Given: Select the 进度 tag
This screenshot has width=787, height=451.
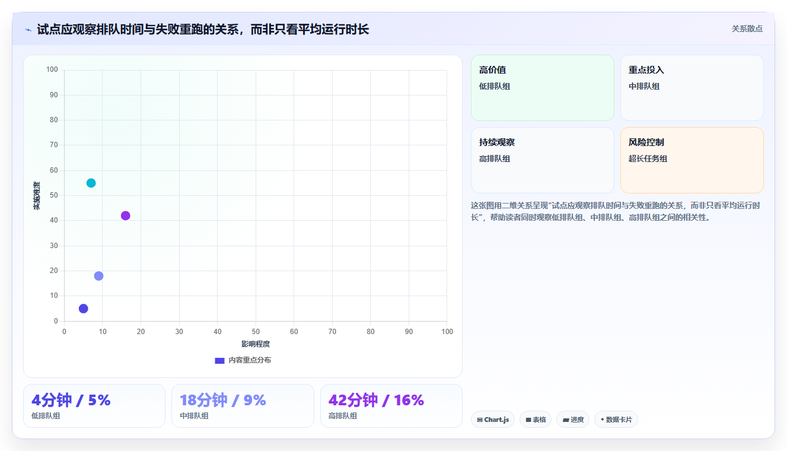Looking at the screenshot, I should 573,420.
